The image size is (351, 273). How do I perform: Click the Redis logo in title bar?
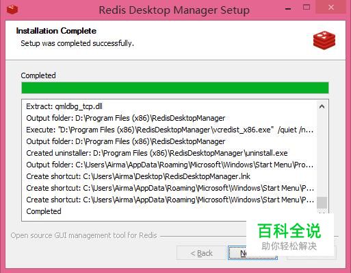12,9
